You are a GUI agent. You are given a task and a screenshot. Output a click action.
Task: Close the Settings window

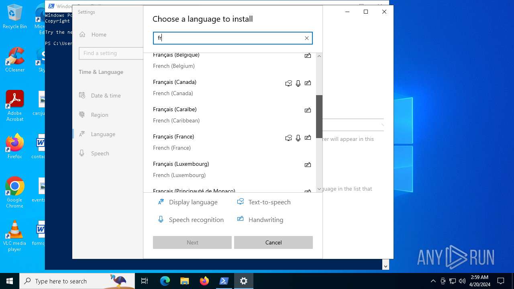384,12
